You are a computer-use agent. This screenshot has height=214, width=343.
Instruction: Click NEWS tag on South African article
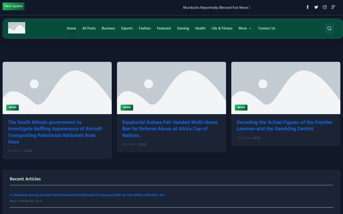click(12, 107)
